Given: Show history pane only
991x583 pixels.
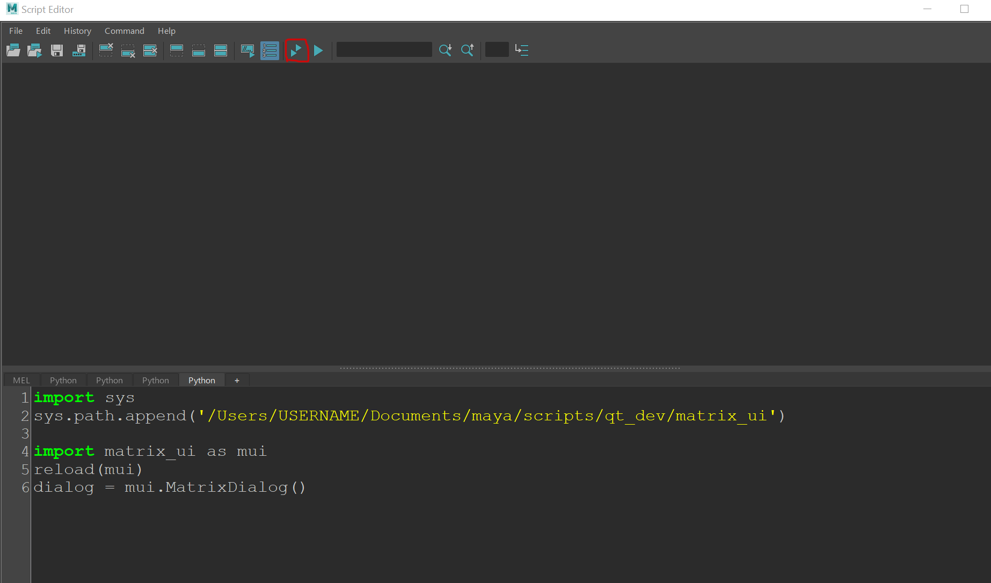Looking at the screenshot, I should 177,50.
